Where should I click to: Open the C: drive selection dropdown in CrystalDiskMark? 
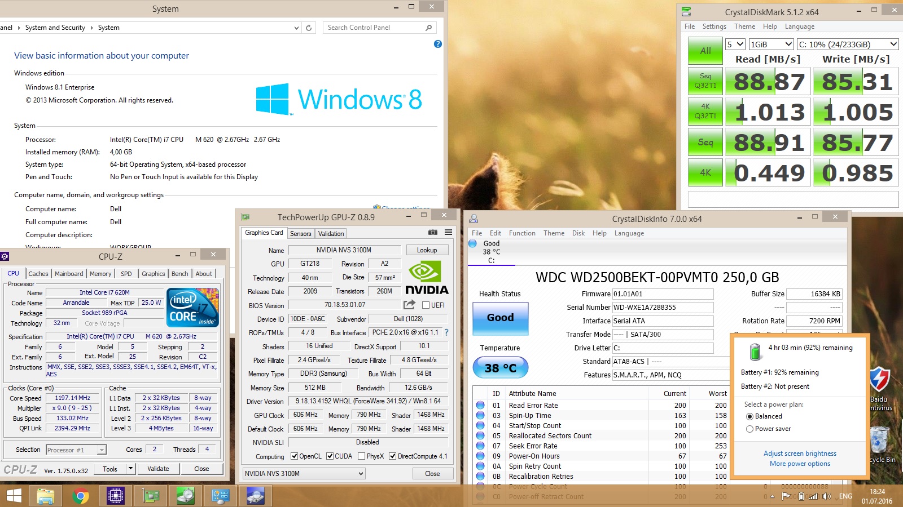848,45
